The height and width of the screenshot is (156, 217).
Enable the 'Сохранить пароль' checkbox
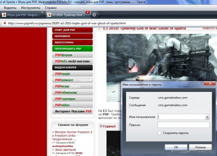[160, 133]
